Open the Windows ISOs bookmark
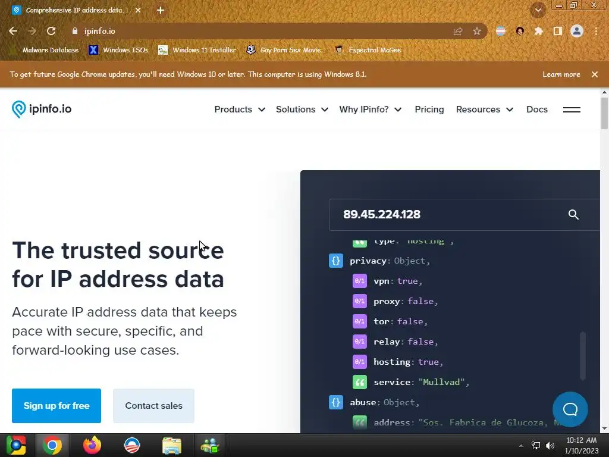The width and height of the screenshot is (609, 457). (118, 50)
